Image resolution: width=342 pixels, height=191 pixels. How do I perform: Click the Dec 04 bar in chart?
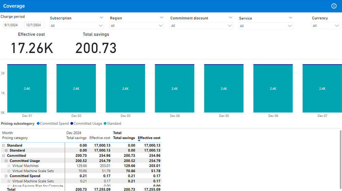point(175,88)
